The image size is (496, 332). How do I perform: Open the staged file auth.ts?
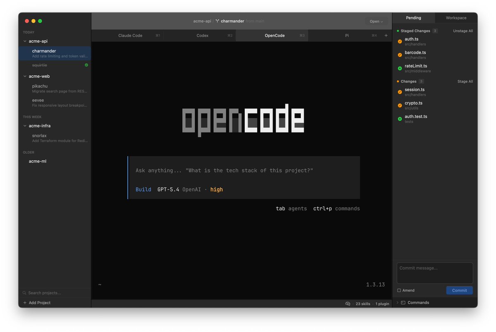click(x=435, y=41)
